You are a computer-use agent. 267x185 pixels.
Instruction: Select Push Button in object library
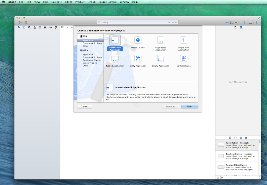(x=237, y=145)
